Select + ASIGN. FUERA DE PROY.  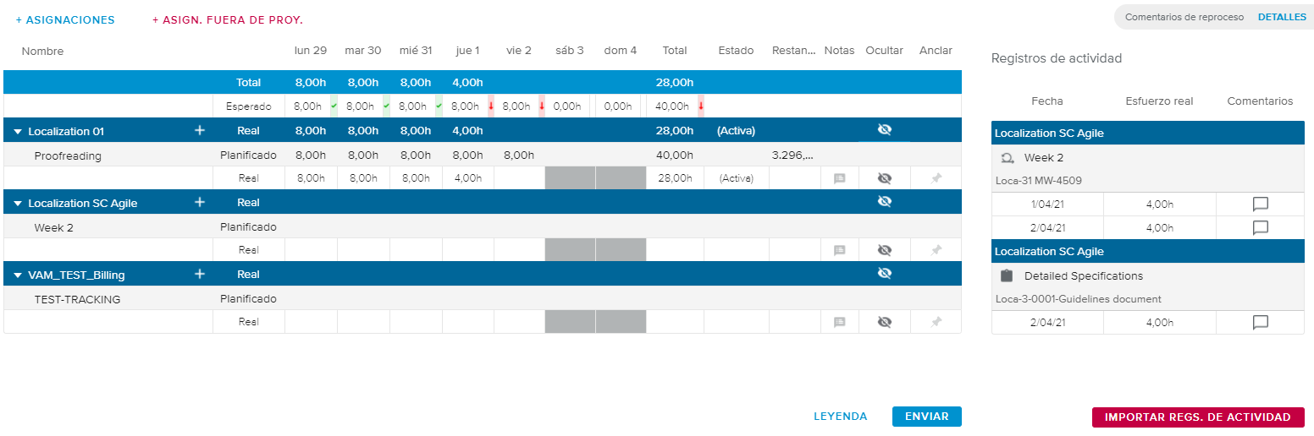[227, 20]
